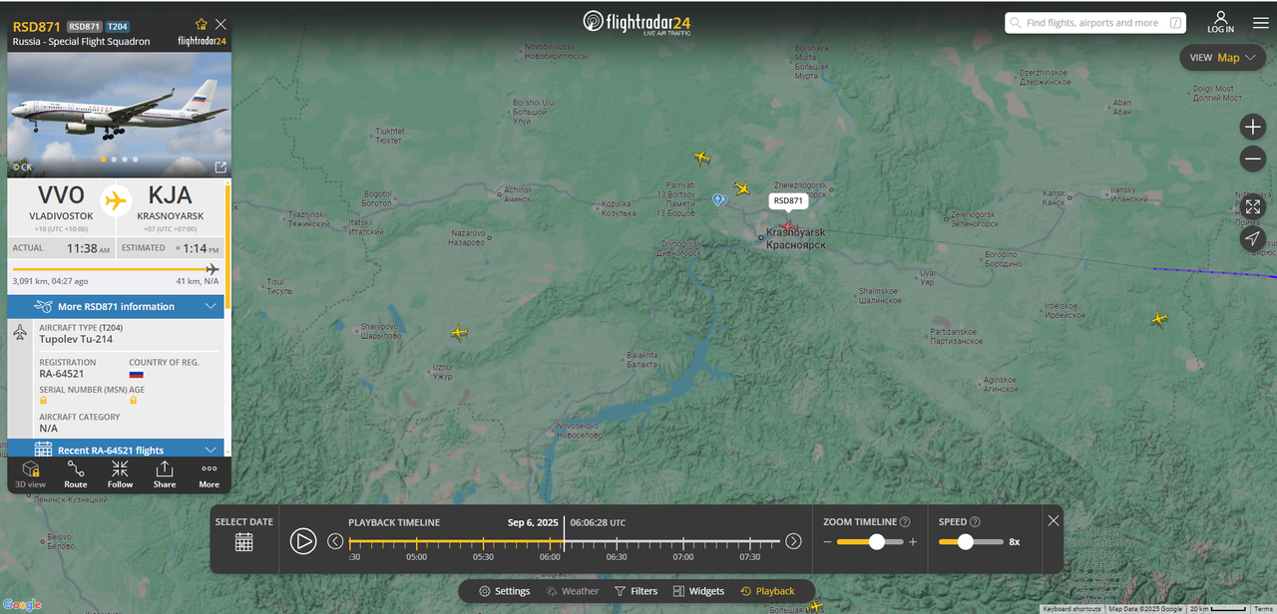The image size is (1277, 614).
Task: Open Zoom Timeline help question mark
Action: click(x=905, y=521)
